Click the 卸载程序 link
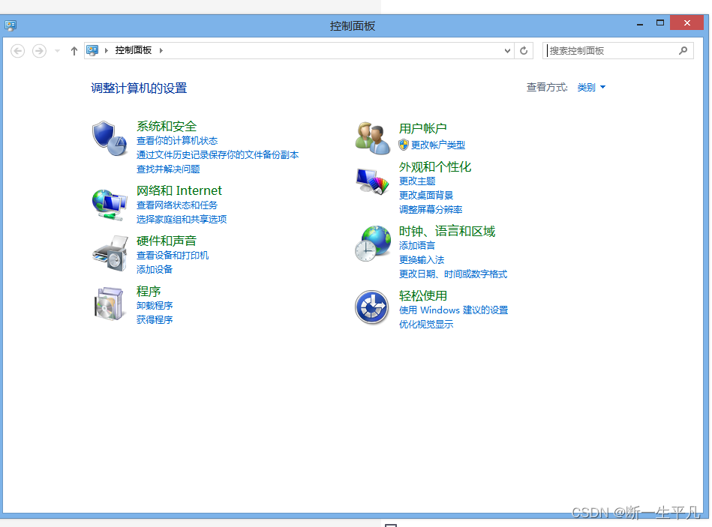This screenshot has width=712, height=527. [x=154, y=305]
